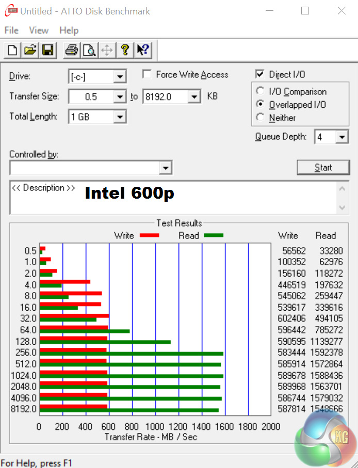The image size is (358, 468).
Task: Click the green read bar for 256.0
Action: pyautogui.click(x=132, y=353)
